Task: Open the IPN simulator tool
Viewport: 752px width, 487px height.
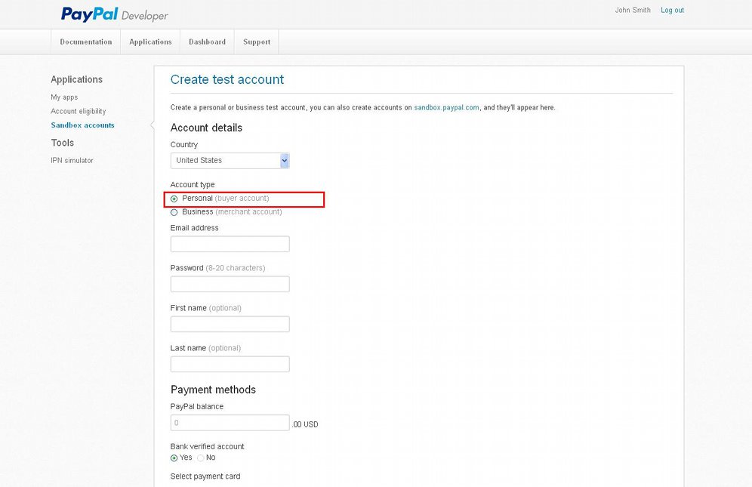Action: coord(72,160)
